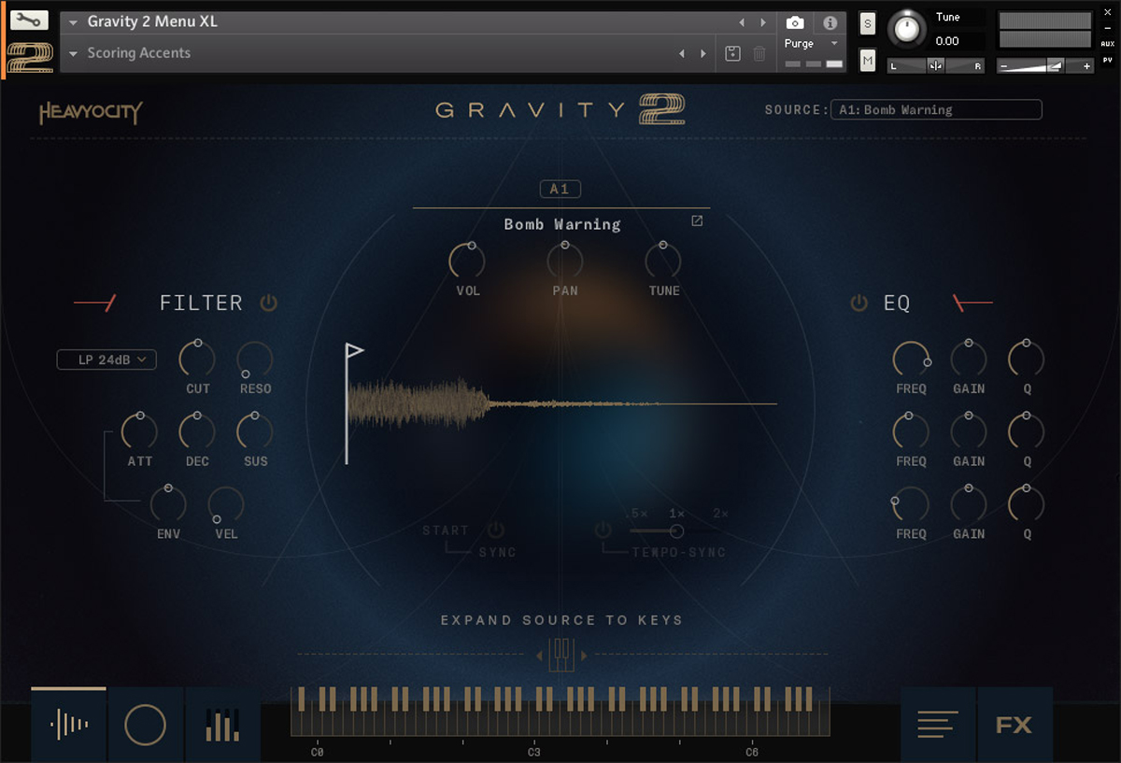Toggle the START SYNC power button
1121x763 pixels.
495,530
